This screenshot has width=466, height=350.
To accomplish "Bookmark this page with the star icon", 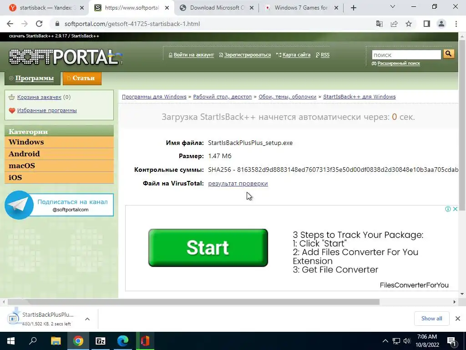I will (x=409, y=24).
